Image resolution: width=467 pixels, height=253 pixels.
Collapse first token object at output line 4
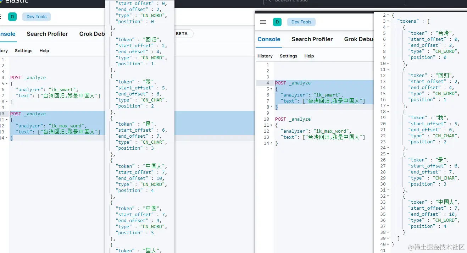click(x=388, y=27)
